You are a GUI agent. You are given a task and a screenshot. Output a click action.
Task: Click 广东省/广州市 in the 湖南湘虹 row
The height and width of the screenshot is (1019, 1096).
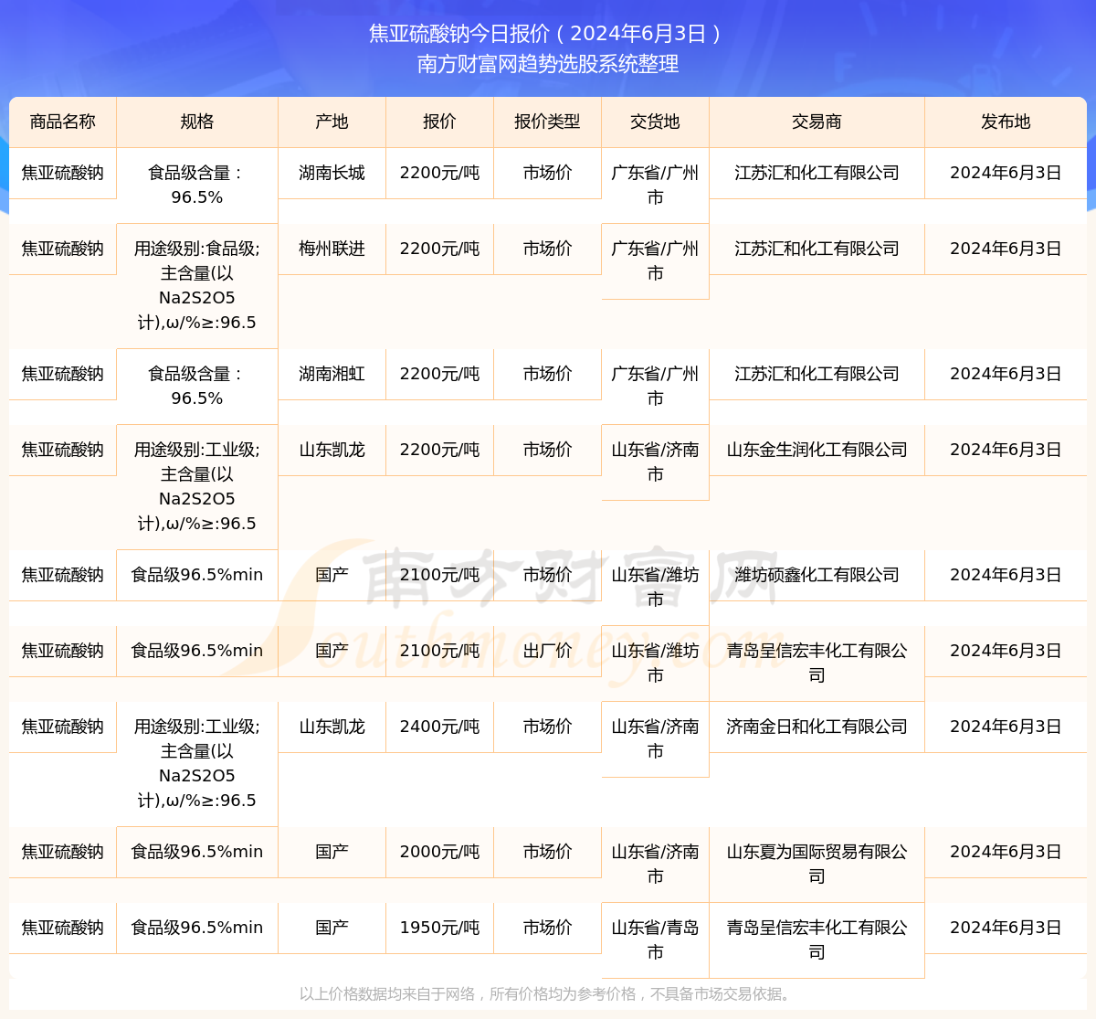655,387
